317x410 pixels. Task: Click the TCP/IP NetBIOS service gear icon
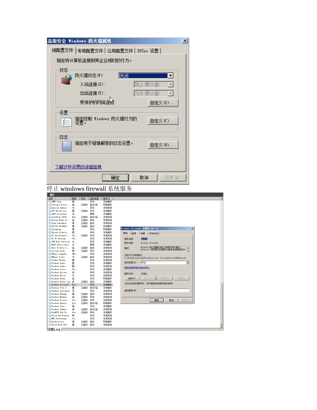point(49,226)
